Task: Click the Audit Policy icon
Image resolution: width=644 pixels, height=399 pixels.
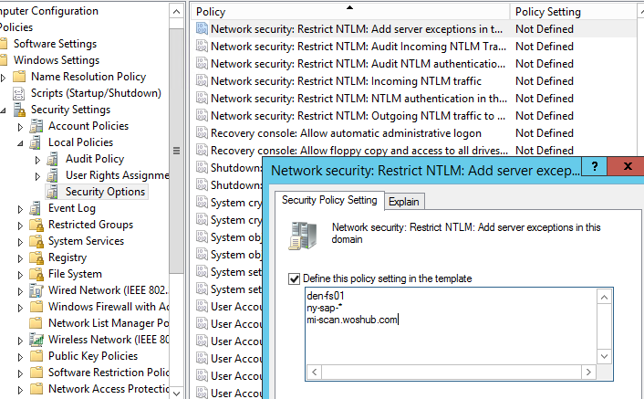Action: click(54, 159)
